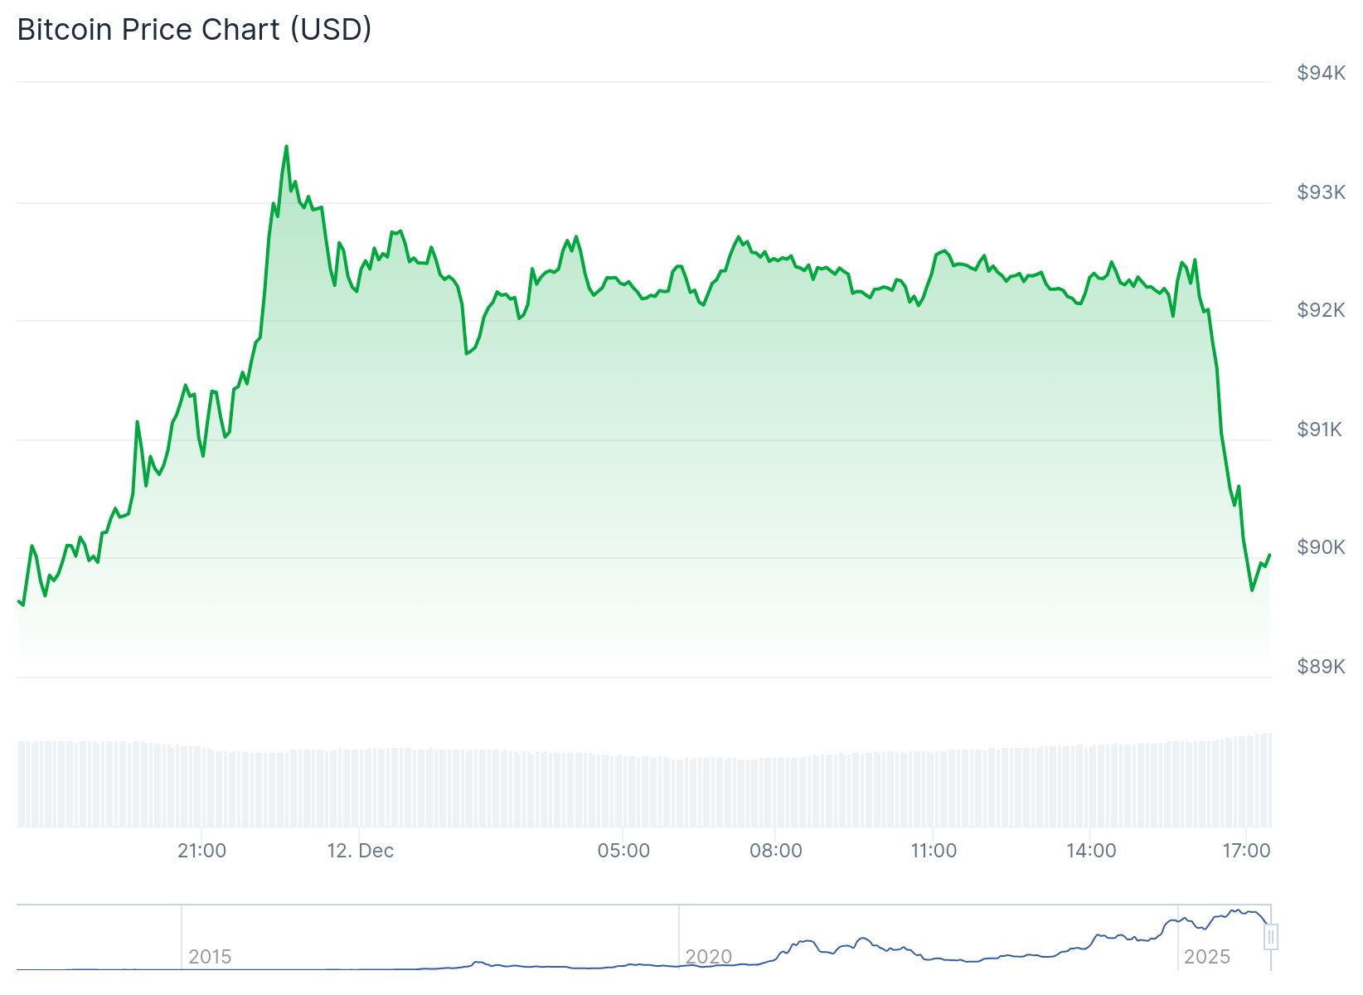Click the 21:00 time axis label

click(201, 851)
